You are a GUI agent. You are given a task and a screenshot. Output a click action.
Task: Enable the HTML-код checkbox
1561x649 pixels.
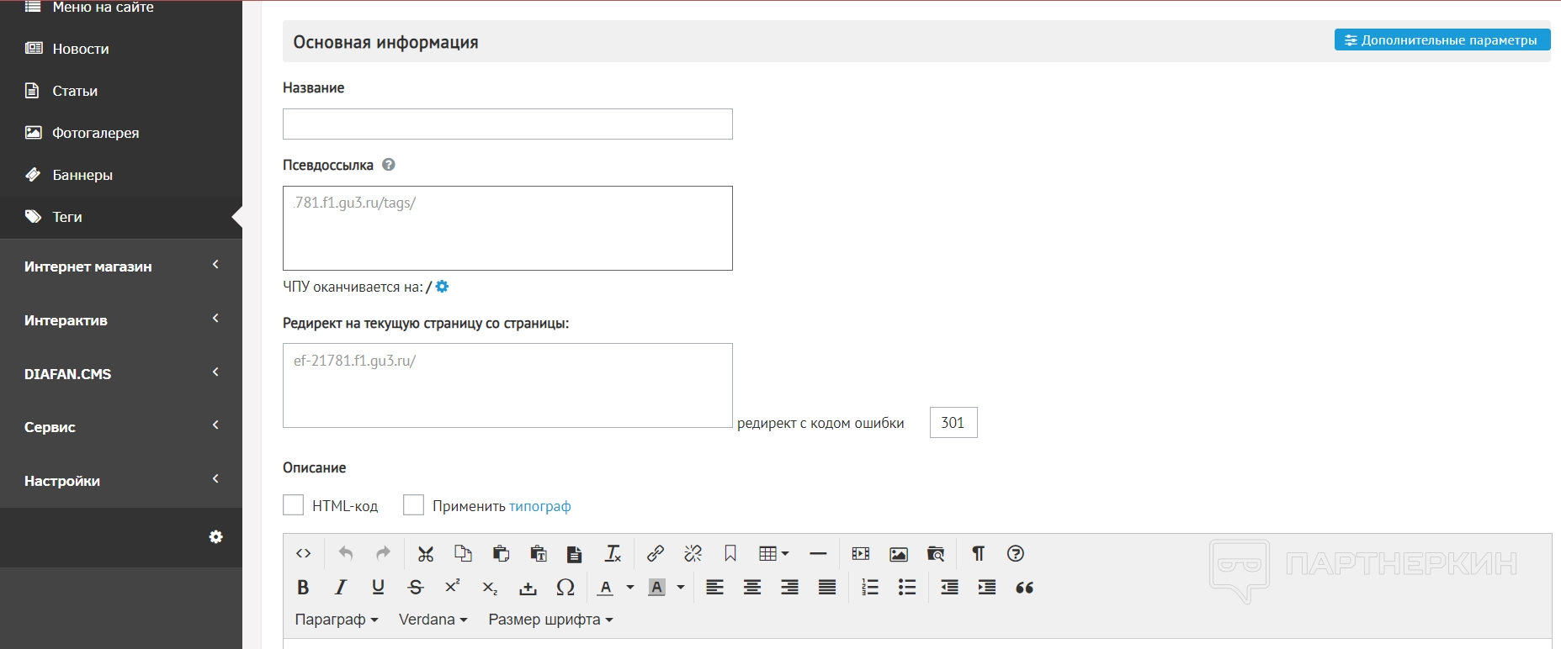click(293, 505)
